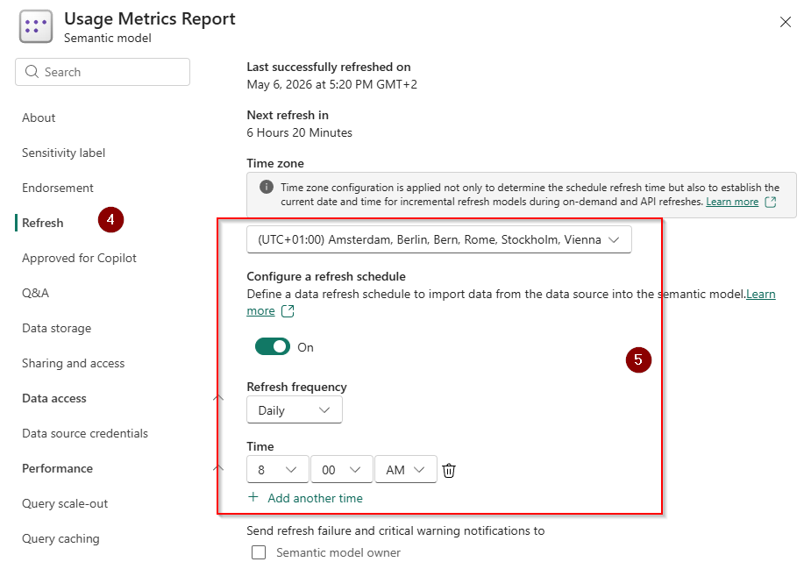The image size is (804, 562).
Task: Click the 'May 6, 2026 at 5:20 PM GMT+2' text
Action: click(331, 84)
